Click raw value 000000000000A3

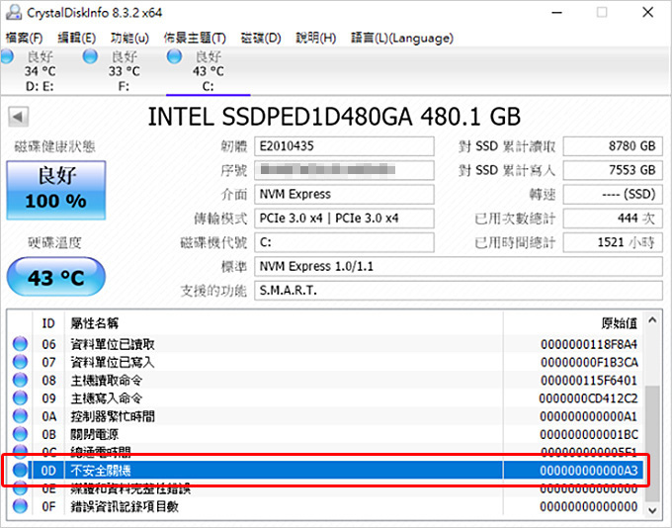click(589, 470)
